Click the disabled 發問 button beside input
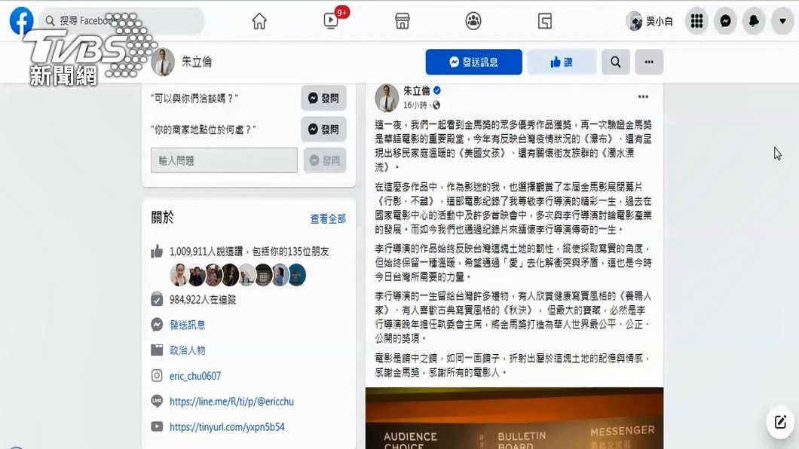 pyautogui.click(x=325, y=160)
